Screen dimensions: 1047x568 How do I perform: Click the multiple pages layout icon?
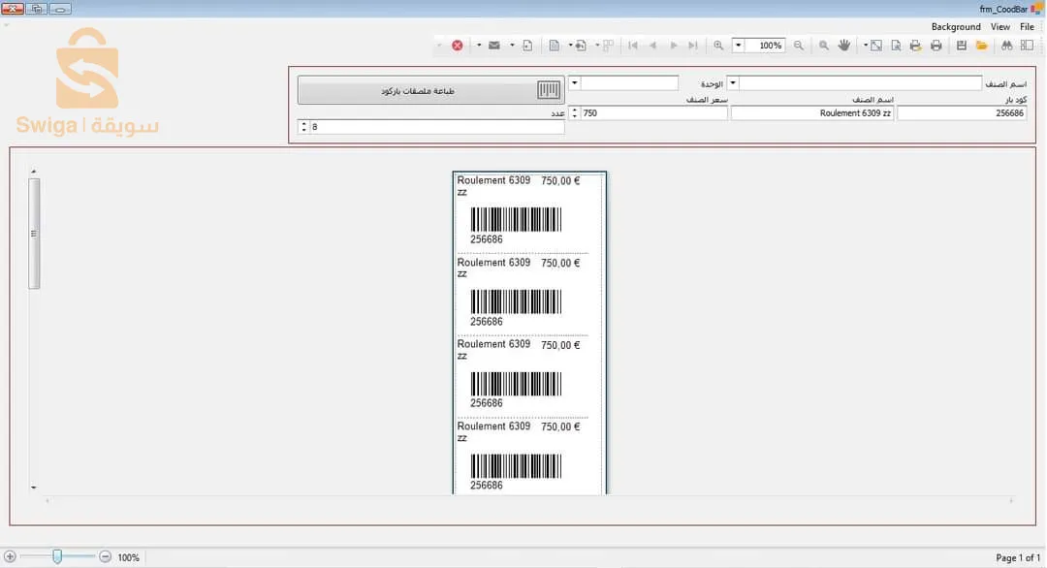click(x=608, y=46)
